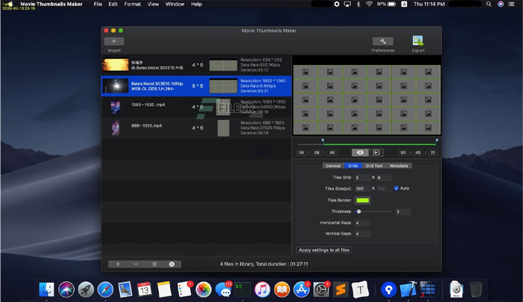Select the Grids tab
This screenshot has height=302, width=523.
tap(353, 165)
